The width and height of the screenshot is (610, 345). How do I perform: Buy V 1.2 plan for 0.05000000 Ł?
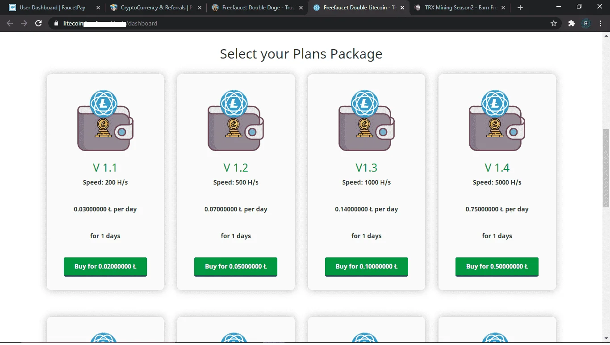(x=236, y=267)
